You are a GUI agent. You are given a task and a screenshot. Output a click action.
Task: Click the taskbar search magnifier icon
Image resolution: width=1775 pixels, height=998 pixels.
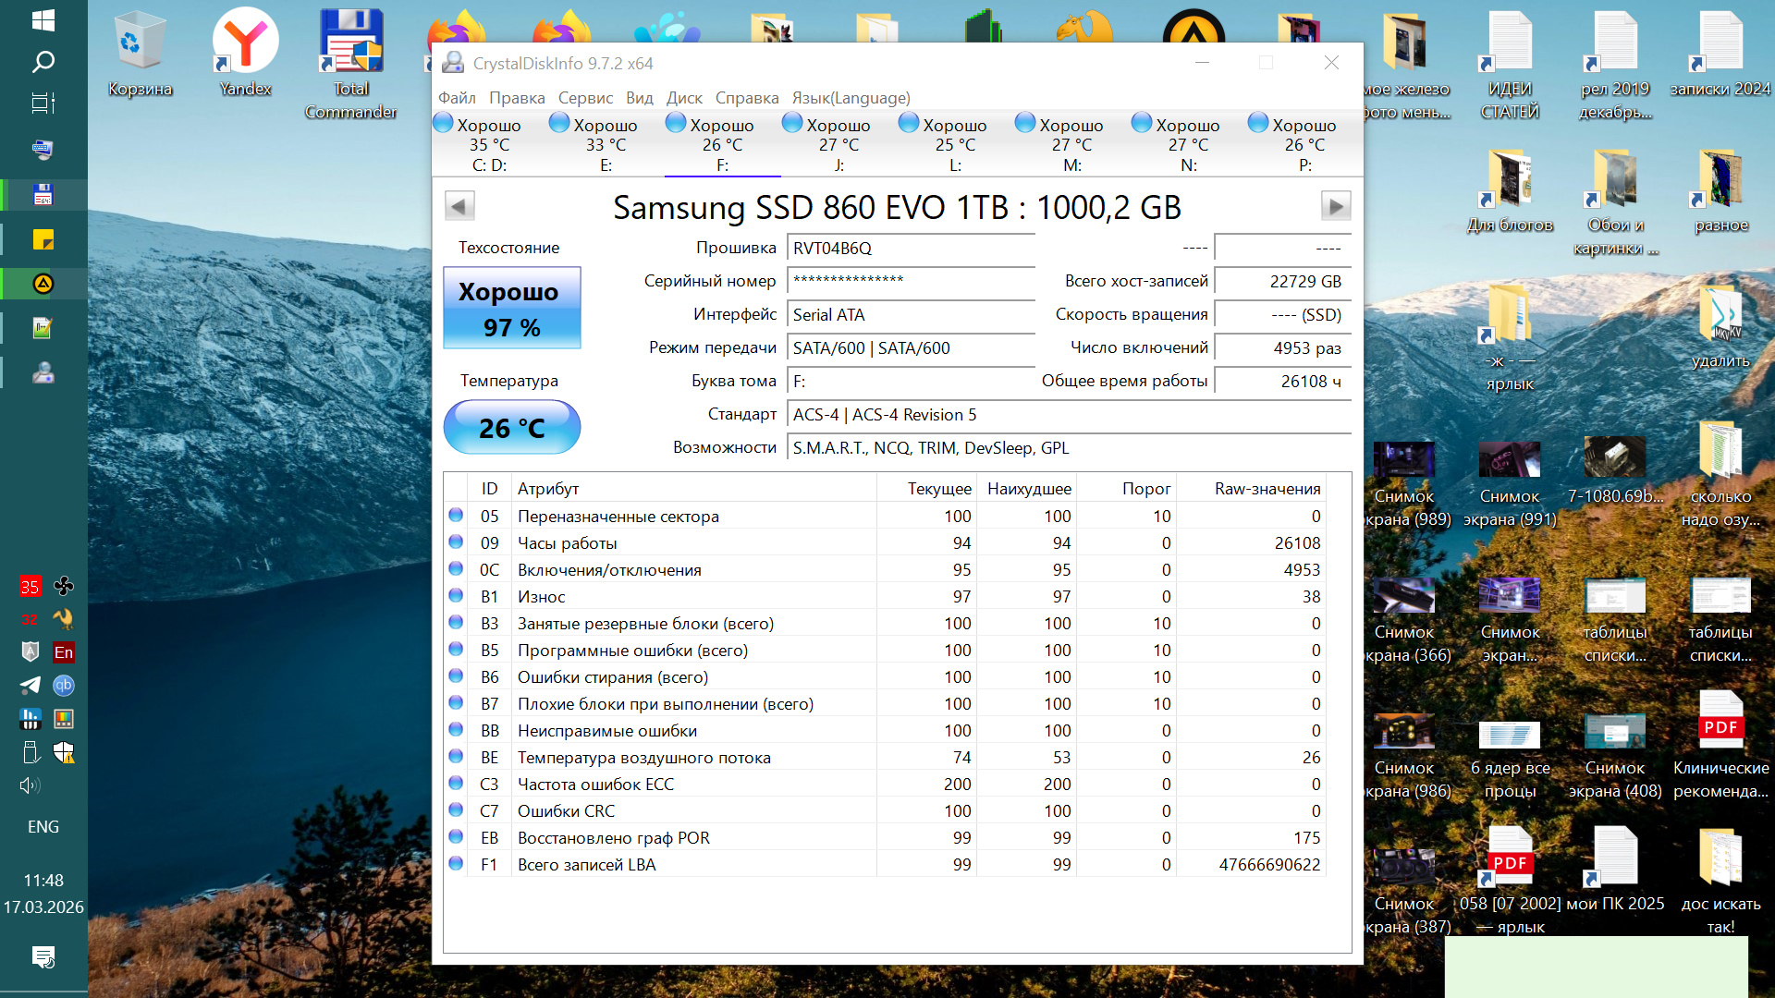click(x=43, y=62)
